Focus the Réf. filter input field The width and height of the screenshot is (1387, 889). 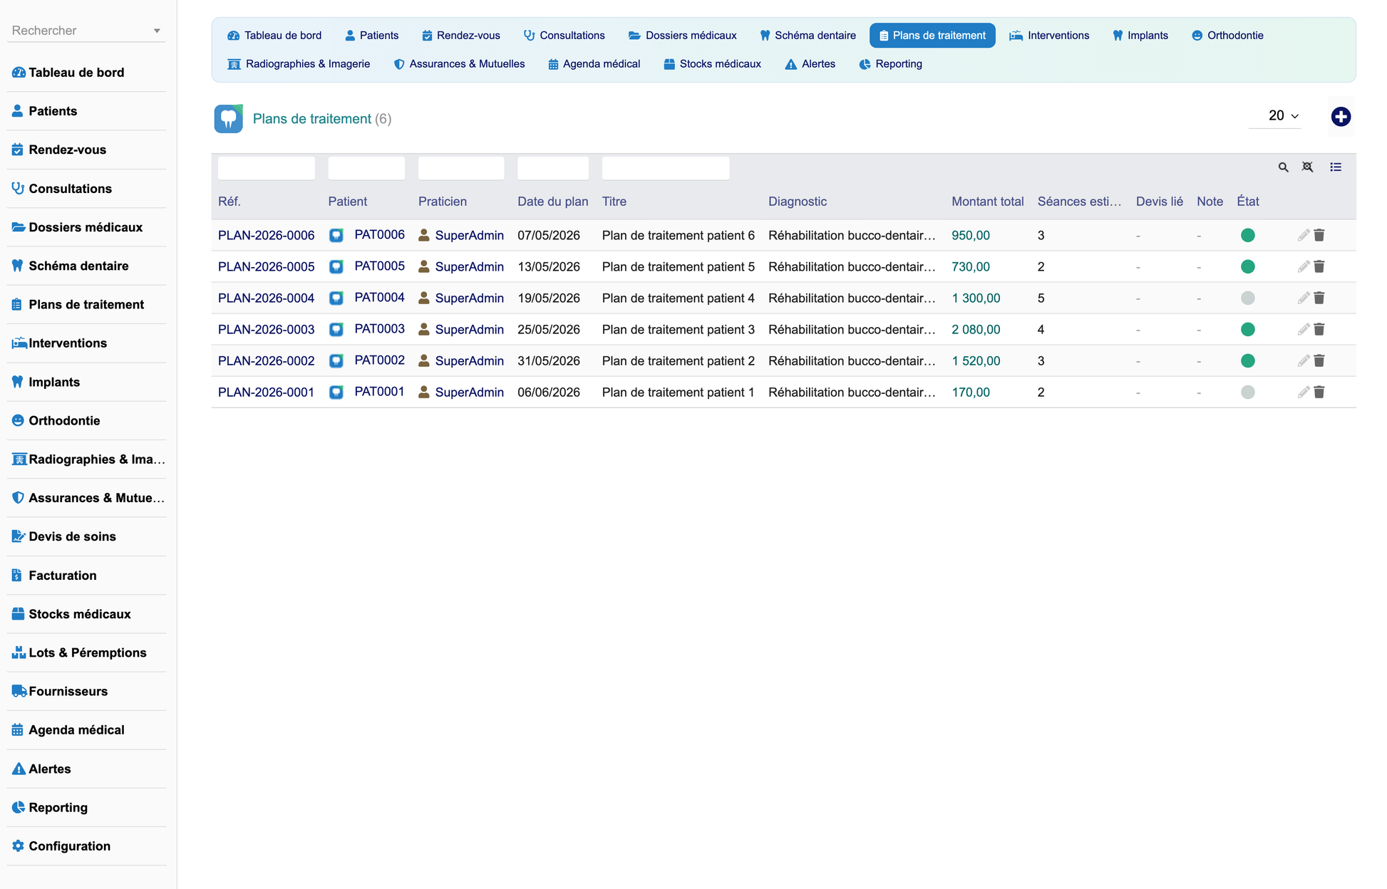coord(266,168)
